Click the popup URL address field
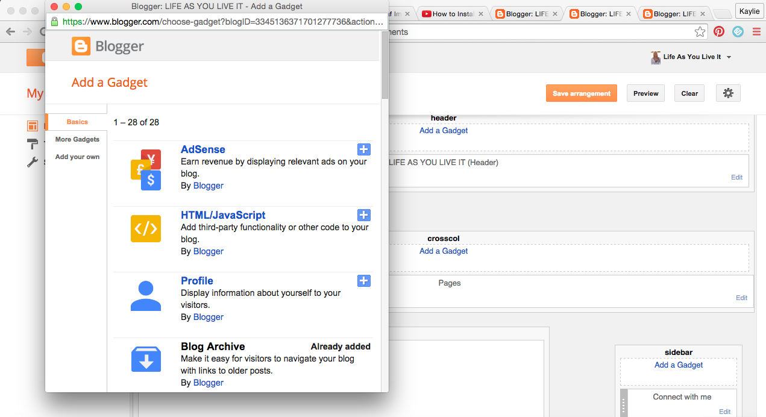This screenshot has height=417, width=766. [x=217, y=22]
